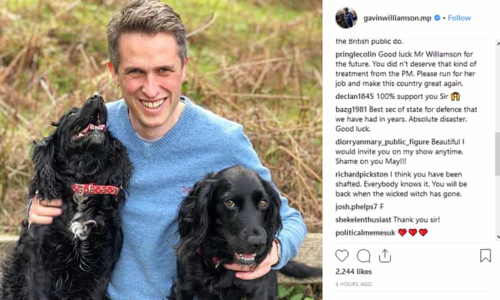Visit politicalmemesuk profile
Screen dimensions: 500x300
coord(365,233)
